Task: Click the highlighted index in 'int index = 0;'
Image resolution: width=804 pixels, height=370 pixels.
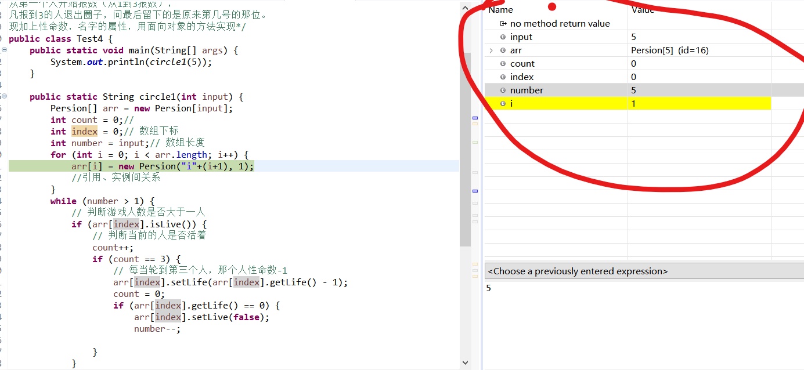Action: coord(84,132)
